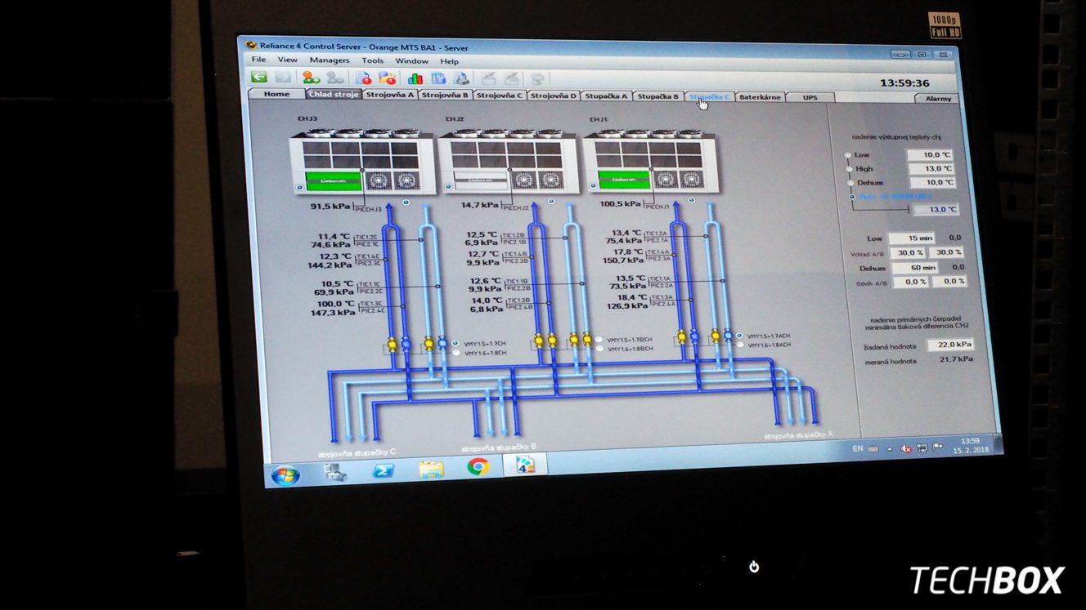The image size is (1086, 610).
Task: Click the 91,5 kPa pressure value at PICCHJ3
Action: (330, 207)
